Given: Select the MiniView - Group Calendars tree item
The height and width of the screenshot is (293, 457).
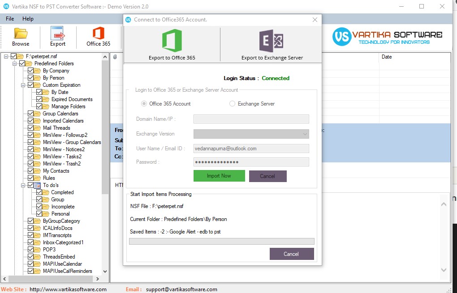Looking at the screenshot, I should pos(72,142).
